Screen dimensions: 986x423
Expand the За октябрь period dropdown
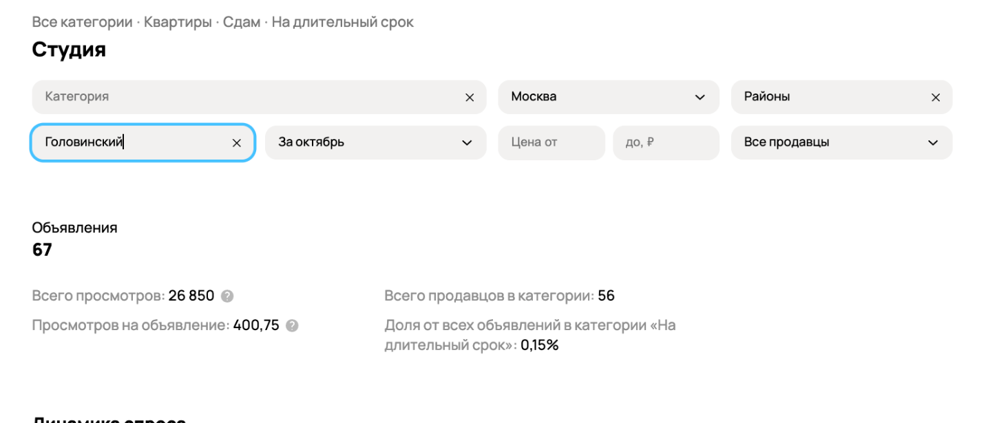coord(365,142)
